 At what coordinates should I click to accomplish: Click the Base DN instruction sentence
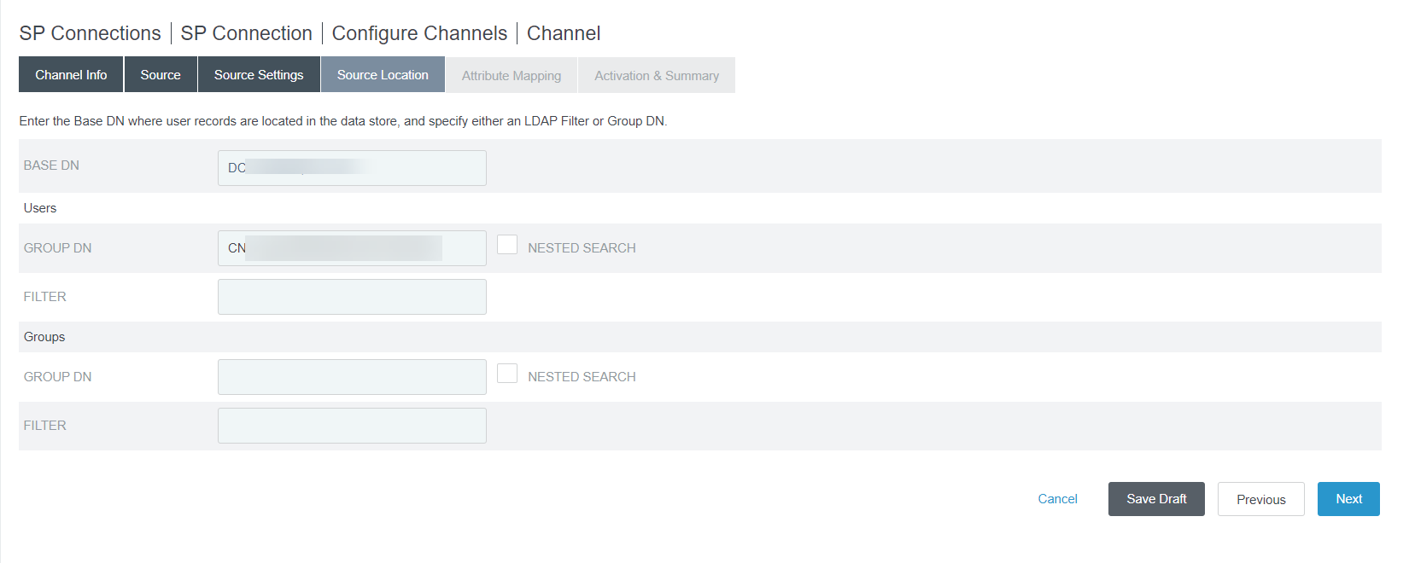(343, 121)
